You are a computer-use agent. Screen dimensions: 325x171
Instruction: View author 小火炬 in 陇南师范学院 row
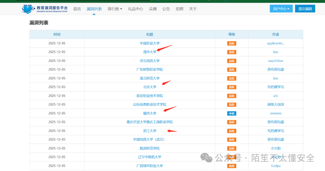[276, 148]
